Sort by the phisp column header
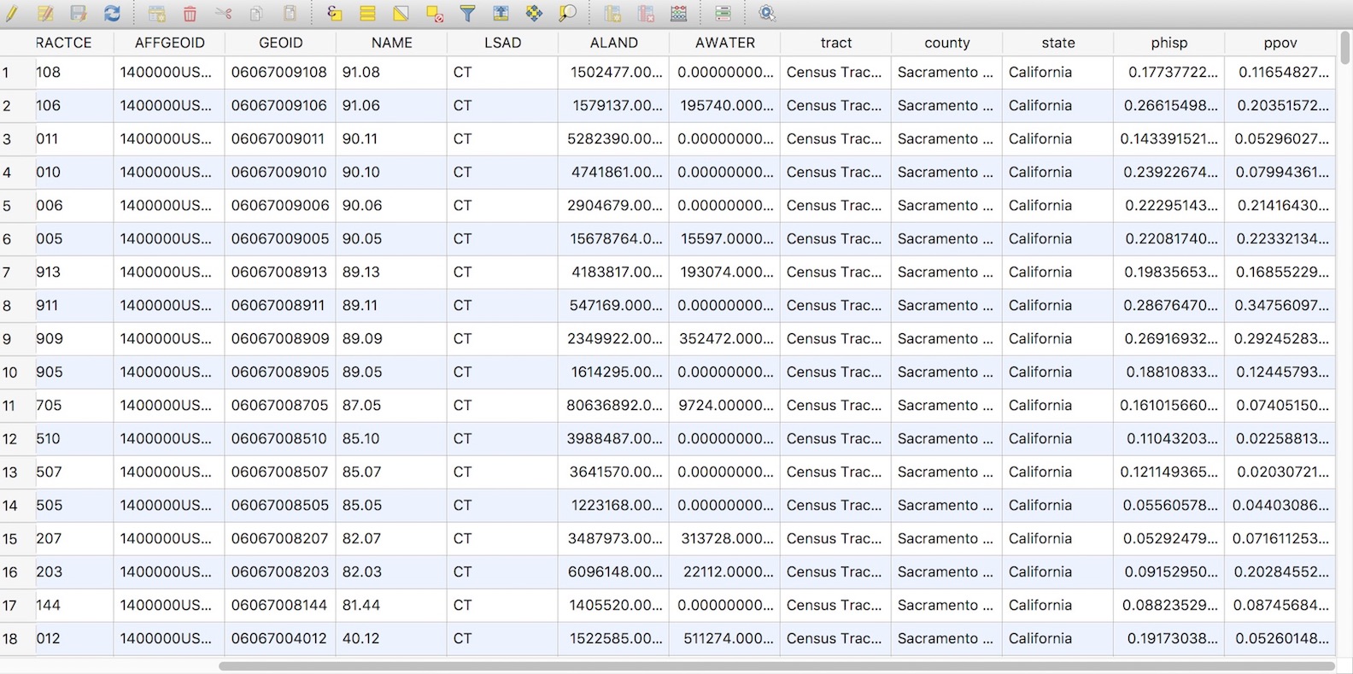 pos(1168,43)
